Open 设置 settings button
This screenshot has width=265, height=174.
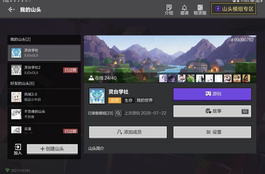[x=212, y=132]
